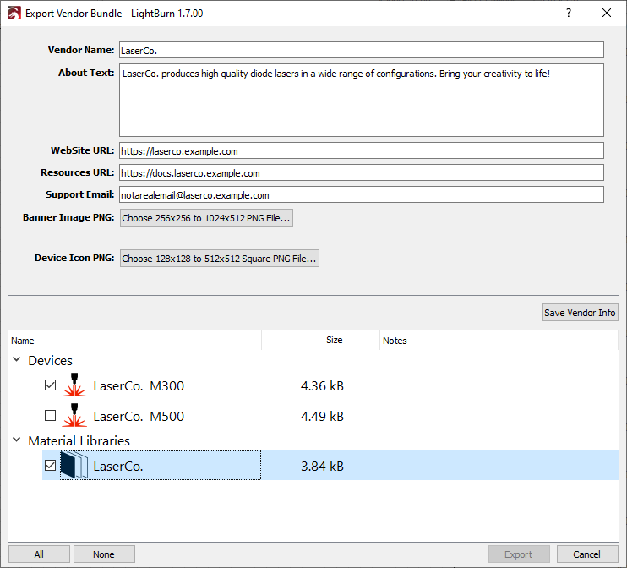Click the Size column header

(304, 341)
